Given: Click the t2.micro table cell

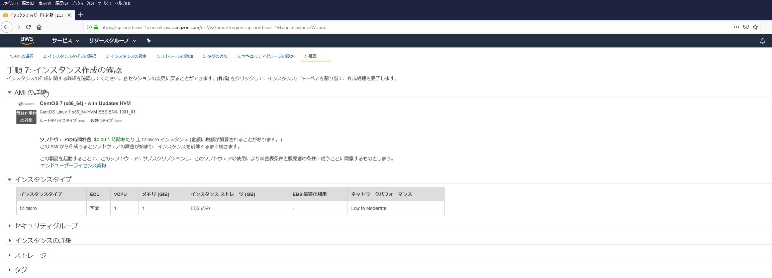Looking at the screenshot, I should (52, 208).
